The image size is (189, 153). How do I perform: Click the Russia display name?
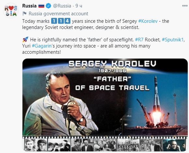point(29,6)
